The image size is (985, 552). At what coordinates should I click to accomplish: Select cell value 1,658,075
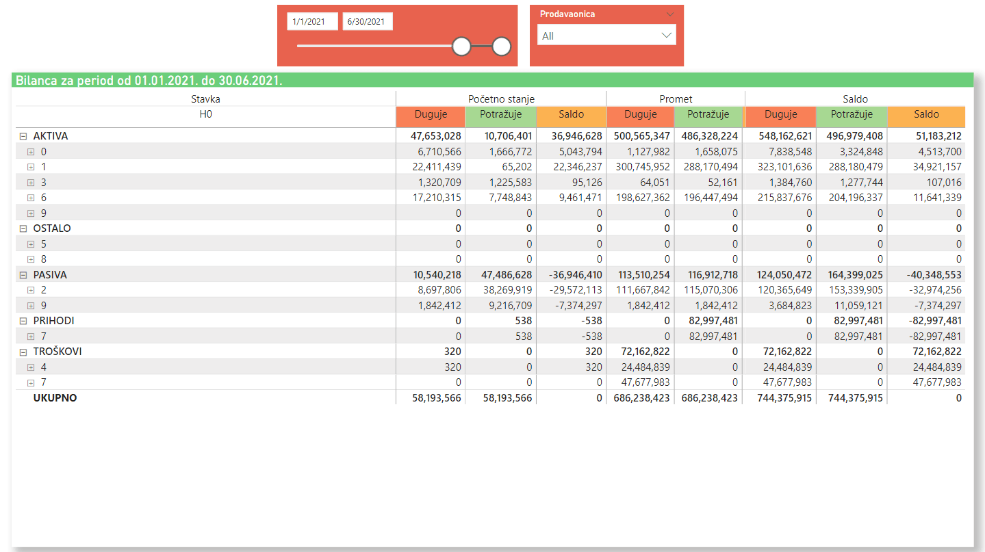point(717,152)
